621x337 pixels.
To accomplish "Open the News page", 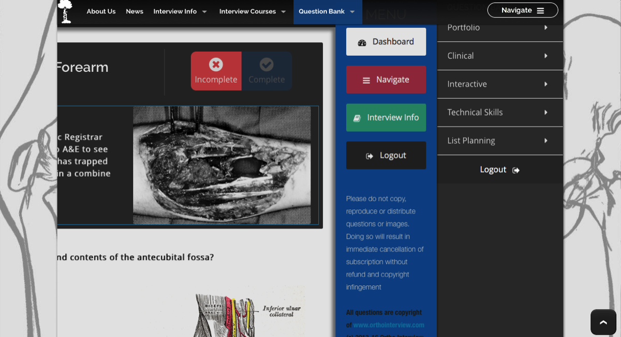I will 135,11.
